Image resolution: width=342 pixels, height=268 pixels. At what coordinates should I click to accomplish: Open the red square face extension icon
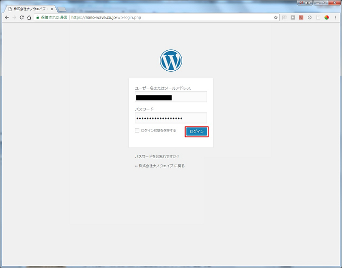click(301, 18)
